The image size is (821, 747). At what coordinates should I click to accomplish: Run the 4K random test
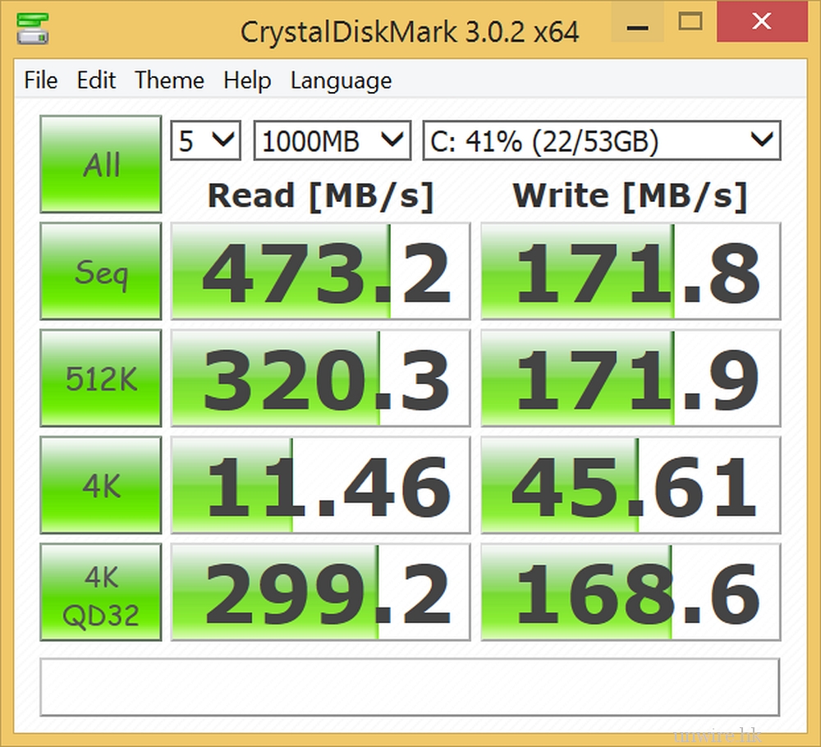click(101, 486)
